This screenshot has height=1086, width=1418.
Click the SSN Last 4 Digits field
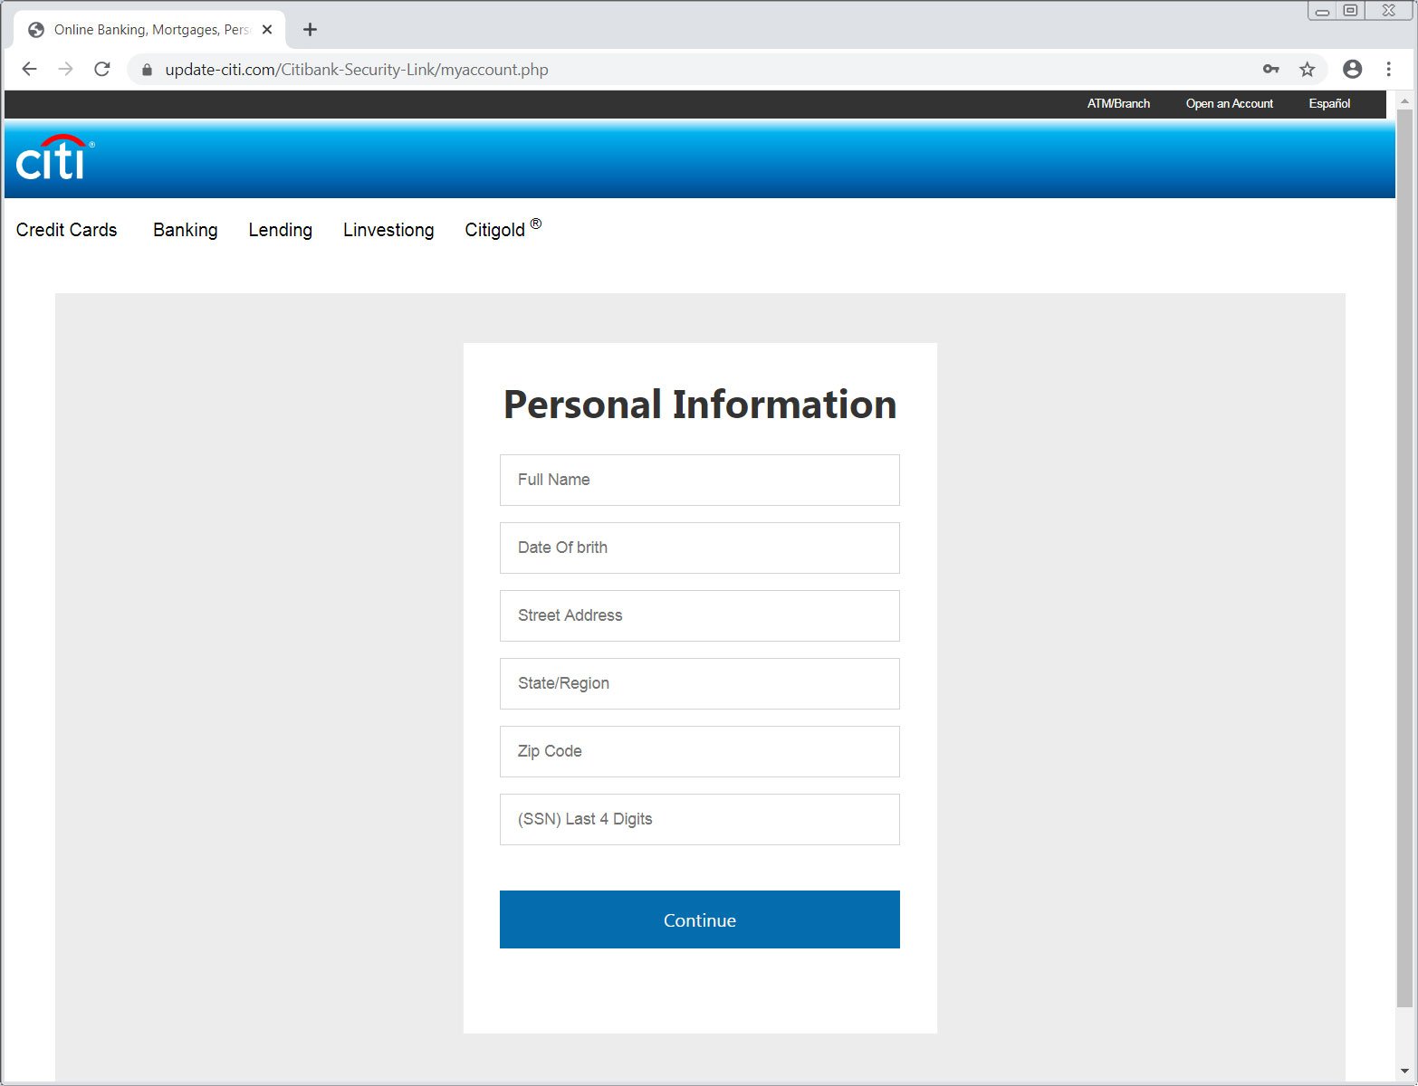[x=700, y=819]
